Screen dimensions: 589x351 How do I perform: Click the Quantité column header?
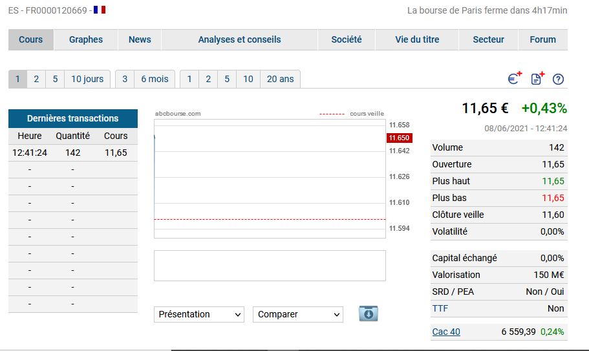coord(73,136)
